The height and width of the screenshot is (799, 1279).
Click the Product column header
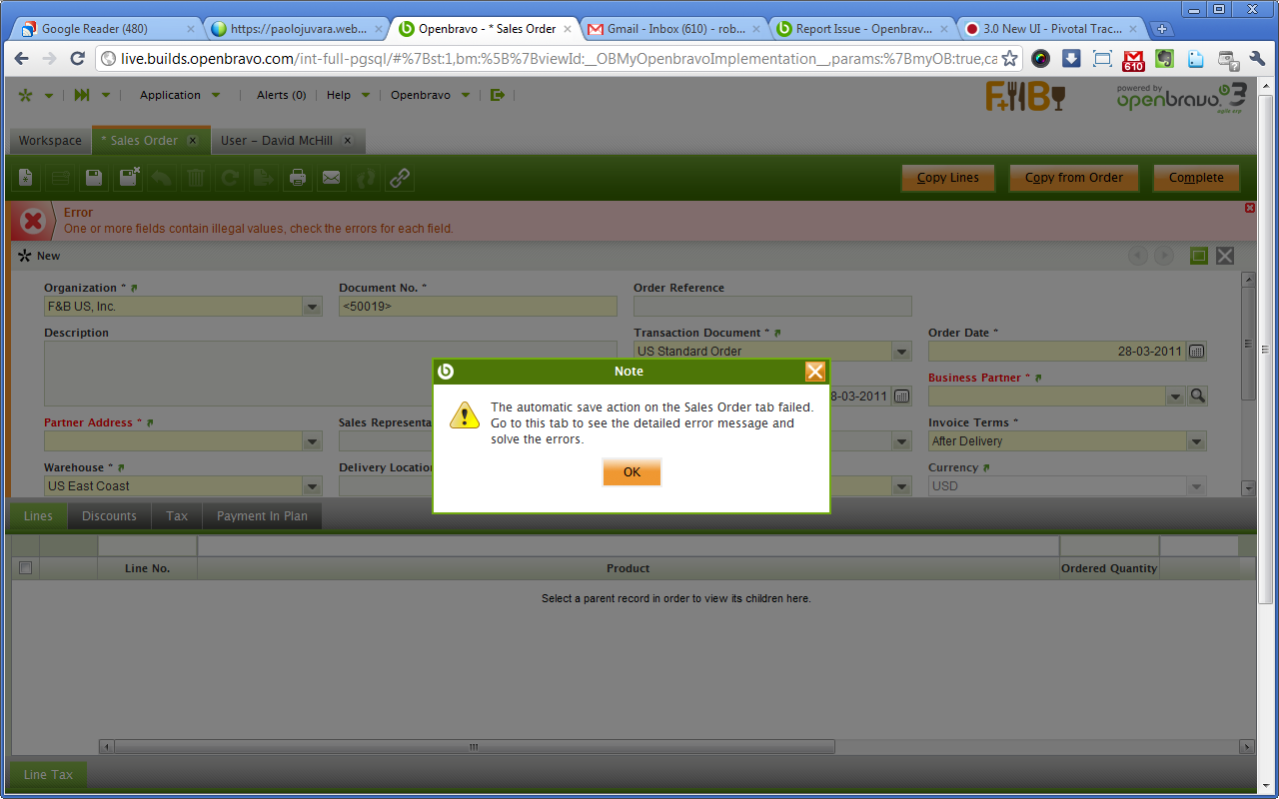tap(629, 568)
